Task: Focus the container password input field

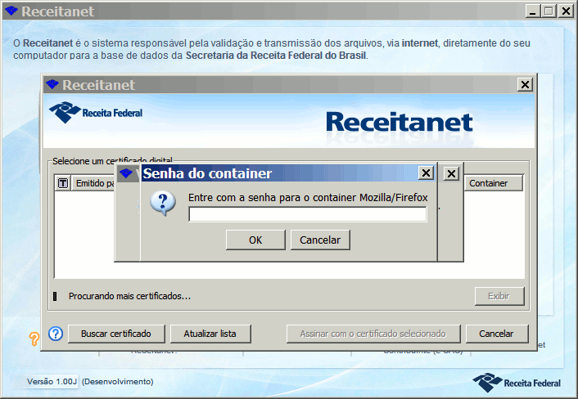Action: pos(308,214)
